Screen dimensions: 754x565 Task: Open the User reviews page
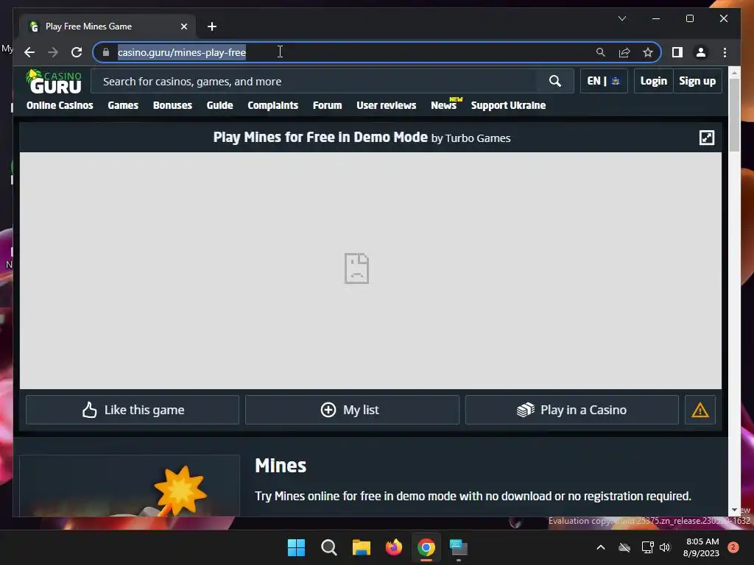pyautogui.click(x=386, y=105)
